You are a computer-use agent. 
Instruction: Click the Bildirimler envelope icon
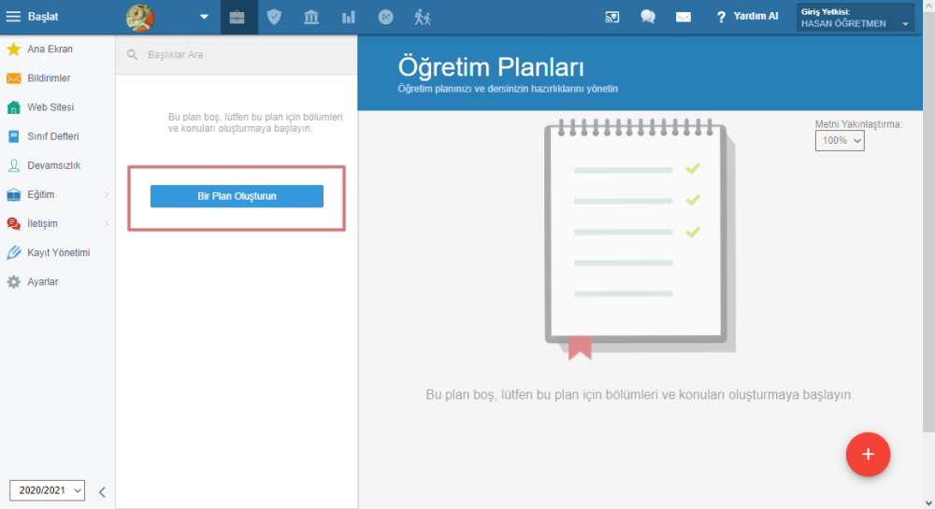pos(13,78)
